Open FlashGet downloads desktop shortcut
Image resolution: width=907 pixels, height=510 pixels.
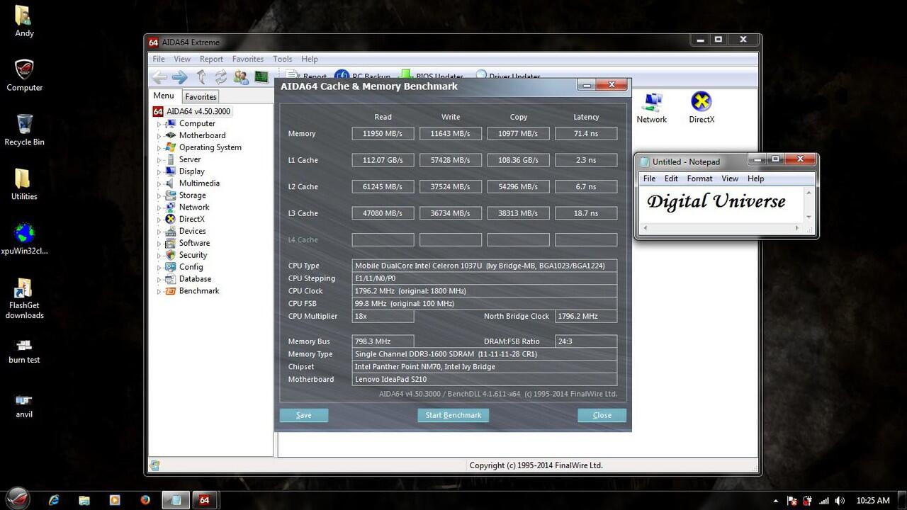24,298
